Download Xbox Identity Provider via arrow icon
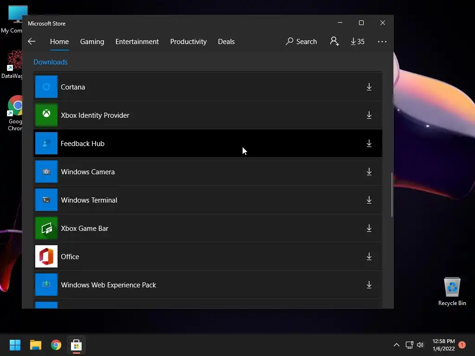 [x=369, y=115]
